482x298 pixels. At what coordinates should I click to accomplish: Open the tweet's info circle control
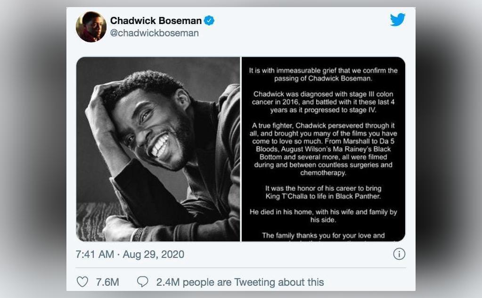tap(400, 254)
